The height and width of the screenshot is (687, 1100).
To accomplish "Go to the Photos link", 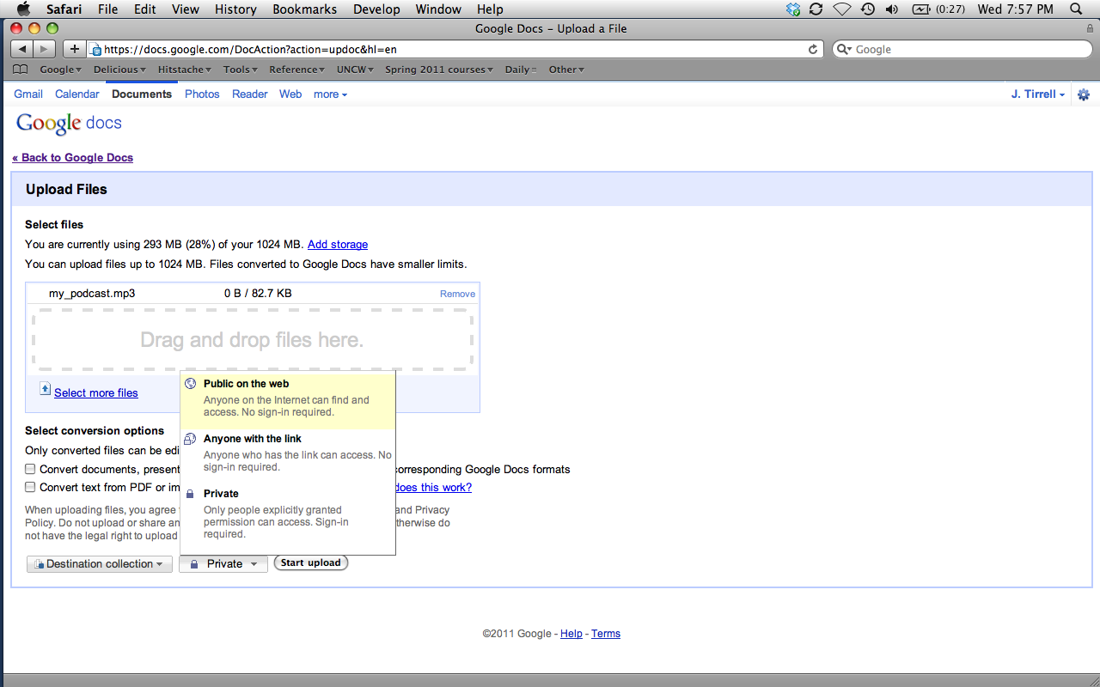I will coord(202,94).
